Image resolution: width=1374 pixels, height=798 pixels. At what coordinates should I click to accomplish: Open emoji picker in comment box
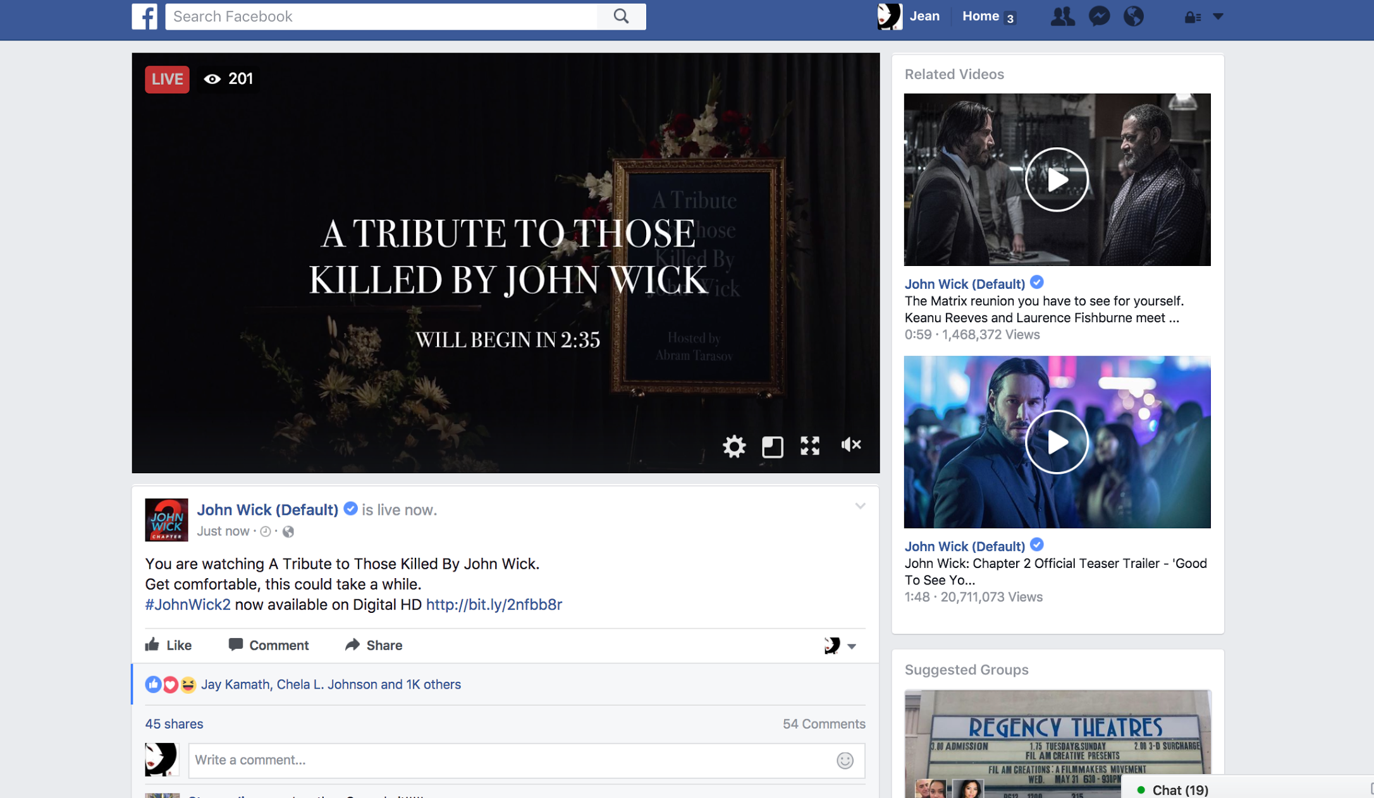[x=845, y=760]
